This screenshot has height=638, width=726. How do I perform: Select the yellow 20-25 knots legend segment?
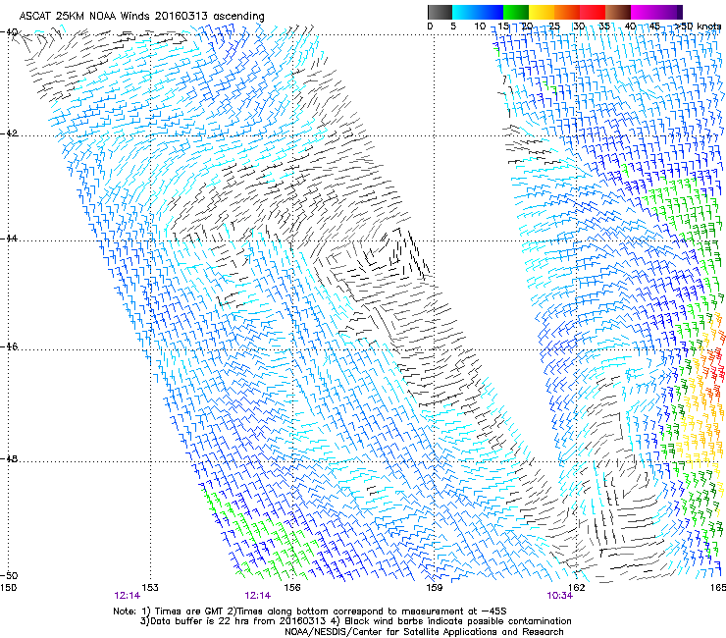tap(542, 12)
